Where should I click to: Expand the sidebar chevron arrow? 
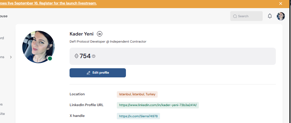(x=11, y=57)
